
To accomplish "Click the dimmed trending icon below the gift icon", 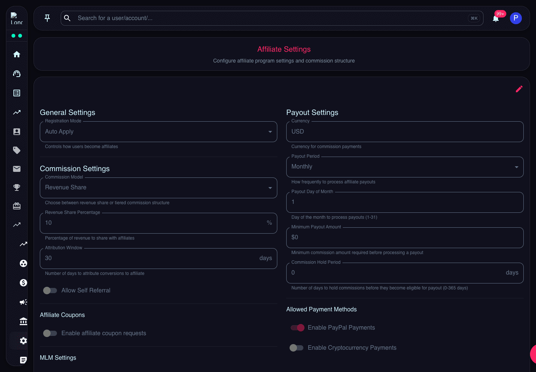I will pos(17,225).
